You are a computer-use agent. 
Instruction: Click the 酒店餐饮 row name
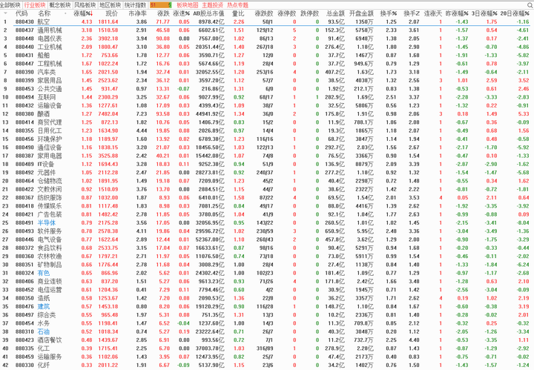pos(50,340)
